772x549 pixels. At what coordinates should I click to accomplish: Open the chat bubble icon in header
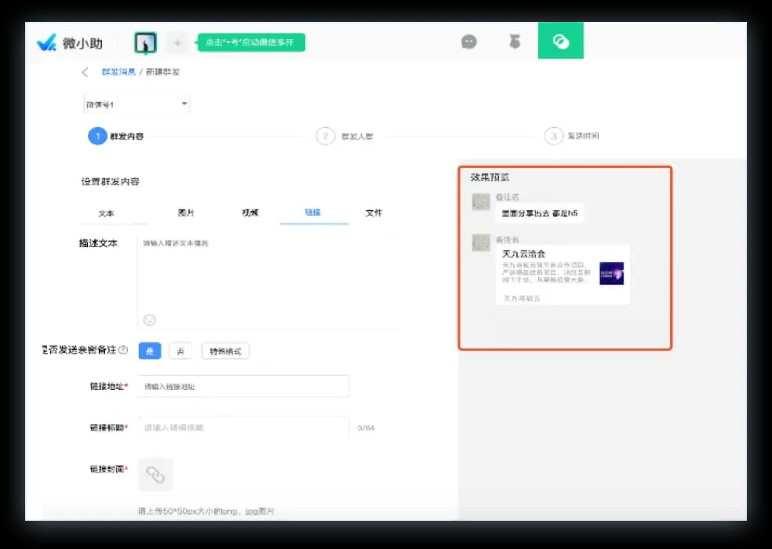tap(468, 42)
